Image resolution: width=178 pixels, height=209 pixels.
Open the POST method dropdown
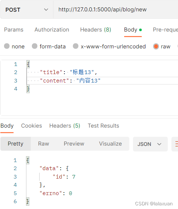[x=27, y=10]
